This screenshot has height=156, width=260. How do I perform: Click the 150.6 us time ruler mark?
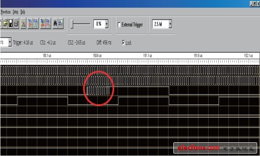[97, 56]
